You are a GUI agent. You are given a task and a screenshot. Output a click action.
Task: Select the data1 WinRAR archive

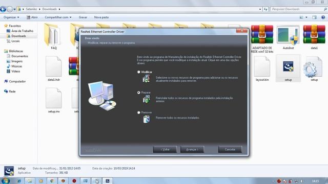pos(314,37)
